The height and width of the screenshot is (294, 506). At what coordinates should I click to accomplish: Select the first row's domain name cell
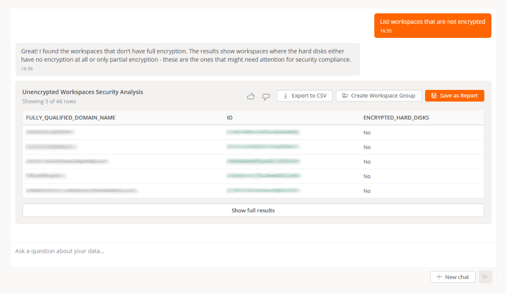[x=51, y=132]
